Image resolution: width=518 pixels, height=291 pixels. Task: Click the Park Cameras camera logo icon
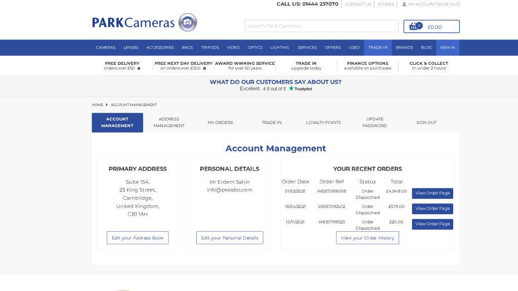[188, 22]
